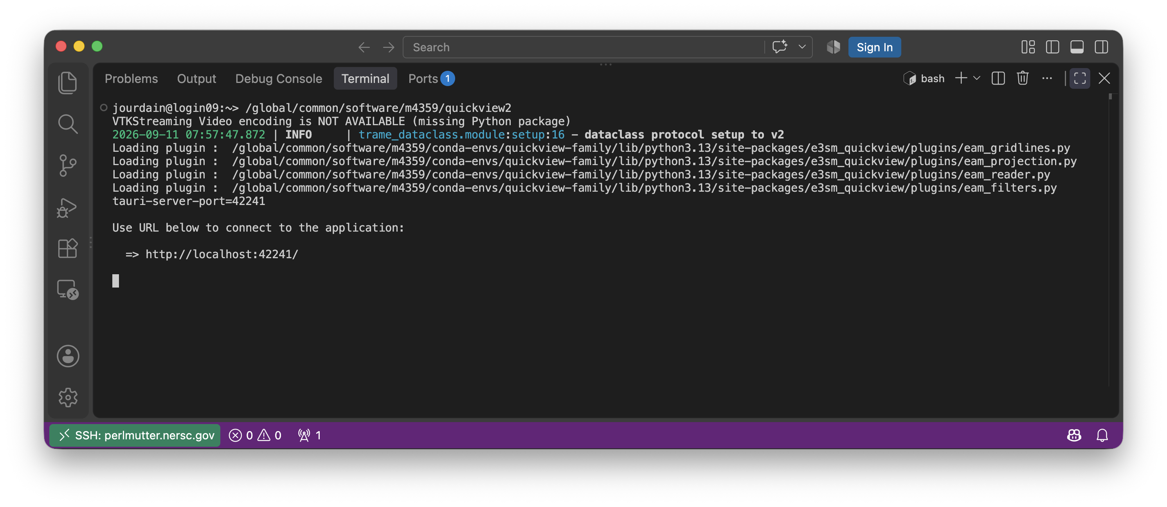Open the Search view in activity bar
Image resolution: width=1167 pixels, height=507 pixels.
click(x=68, y=124)
